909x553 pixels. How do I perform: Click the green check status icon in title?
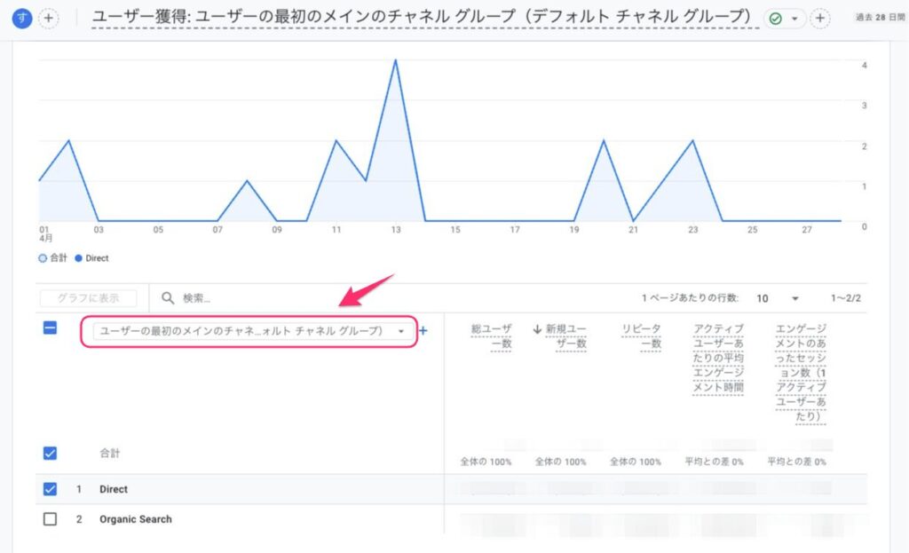click(x=776, y=19)
